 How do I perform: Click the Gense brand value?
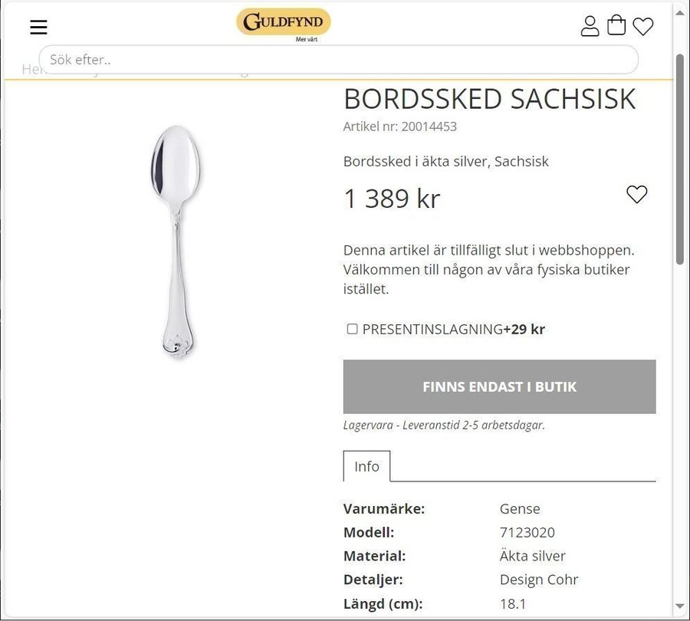pyautogui.click(x=520, y=509)
